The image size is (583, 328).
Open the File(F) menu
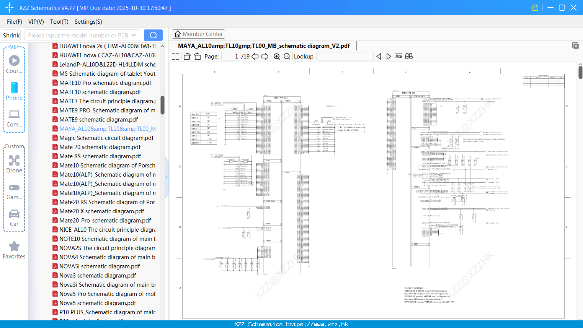point(15,22)
